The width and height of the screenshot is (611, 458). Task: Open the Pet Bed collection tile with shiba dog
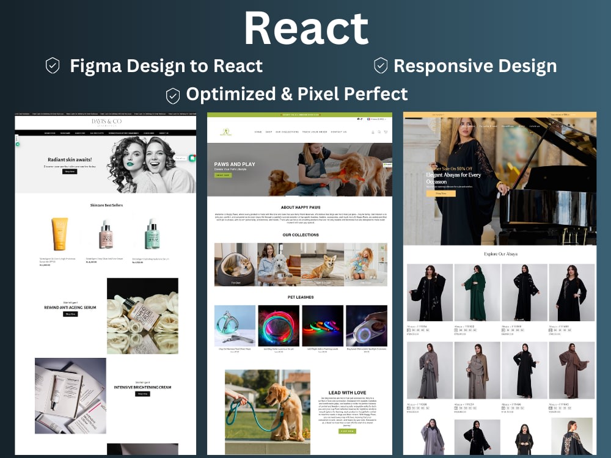click(x=236, y=264)
